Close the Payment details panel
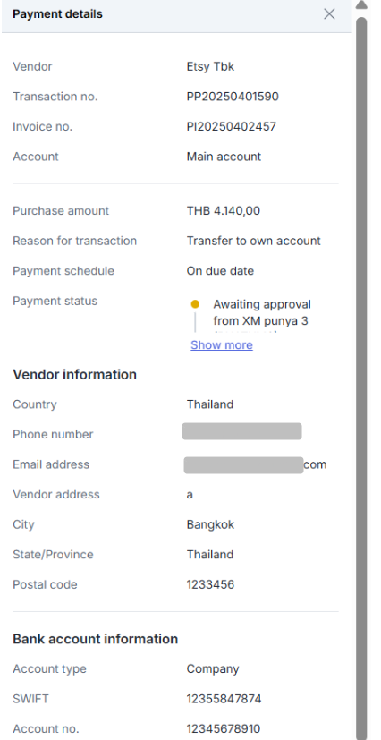 pos(329,14)
